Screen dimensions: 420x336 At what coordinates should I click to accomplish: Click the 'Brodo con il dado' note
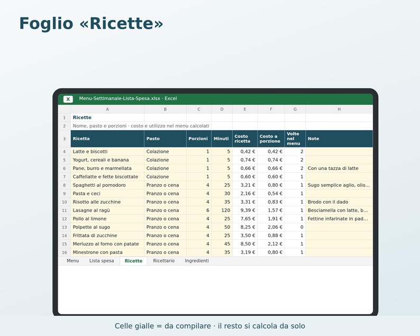pos(339,202)
